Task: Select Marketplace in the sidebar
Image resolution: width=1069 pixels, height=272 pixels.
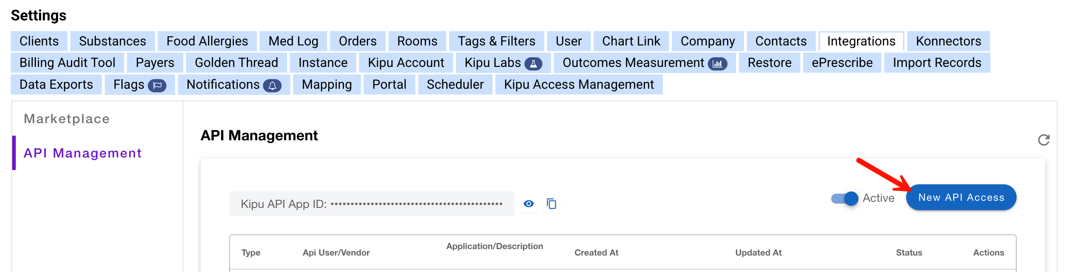Action: pyautogui.click(x=67, y=119)
